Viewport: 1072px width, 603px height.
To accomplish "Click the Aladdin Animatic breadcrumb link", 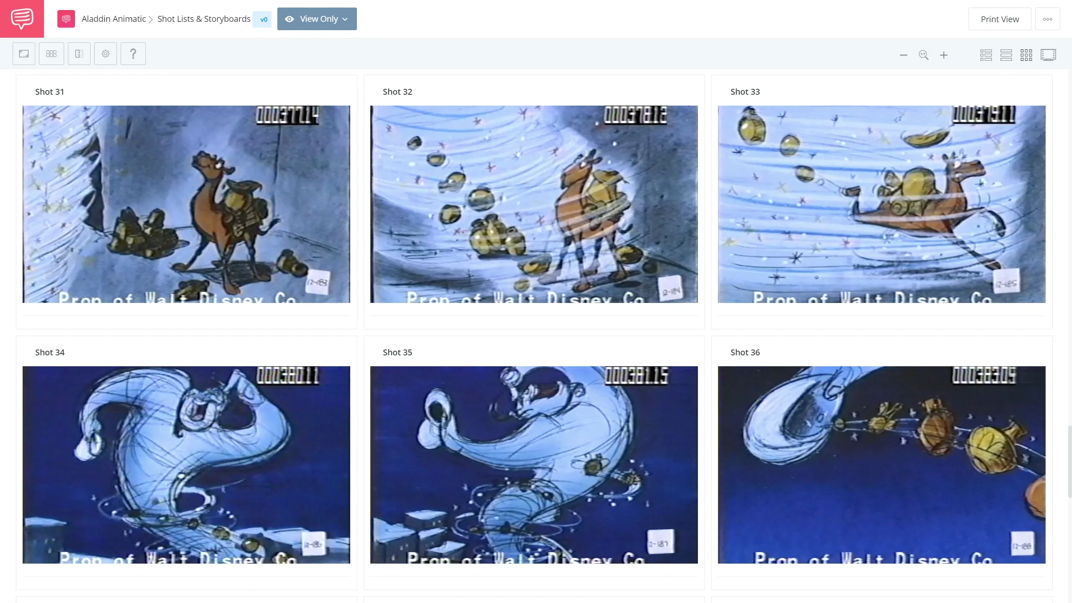I will click(x=114, y=18).
